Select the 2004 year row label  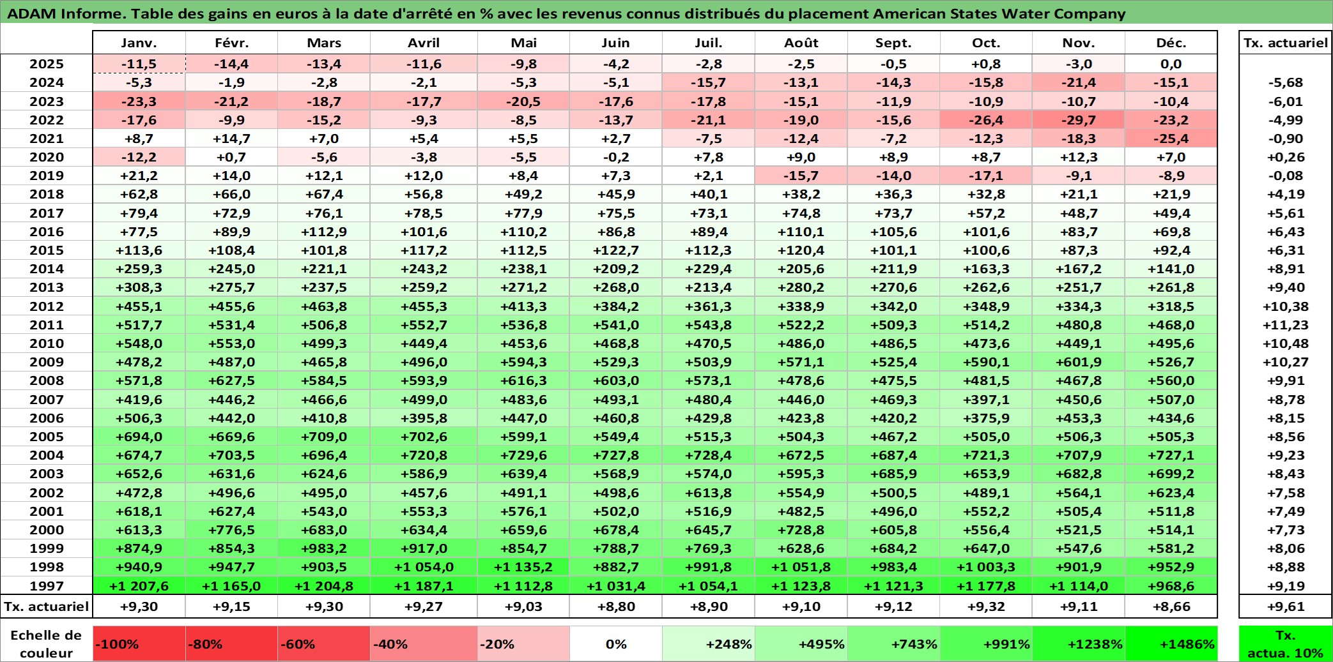point(47,455)
